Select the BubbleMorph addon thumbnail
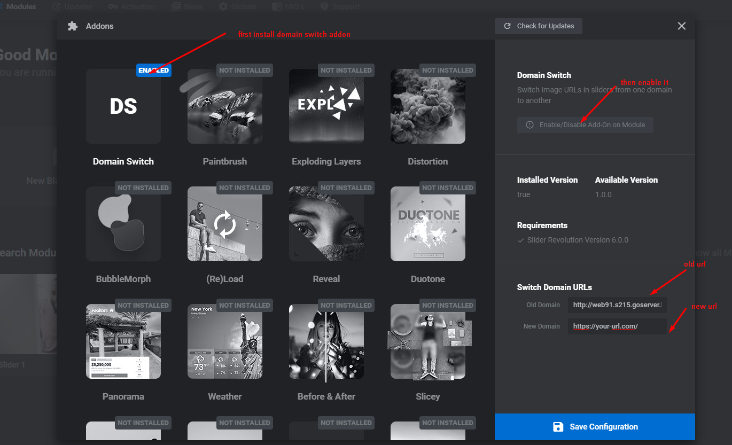This screenshot has height=445, width=732. (123, 224)
